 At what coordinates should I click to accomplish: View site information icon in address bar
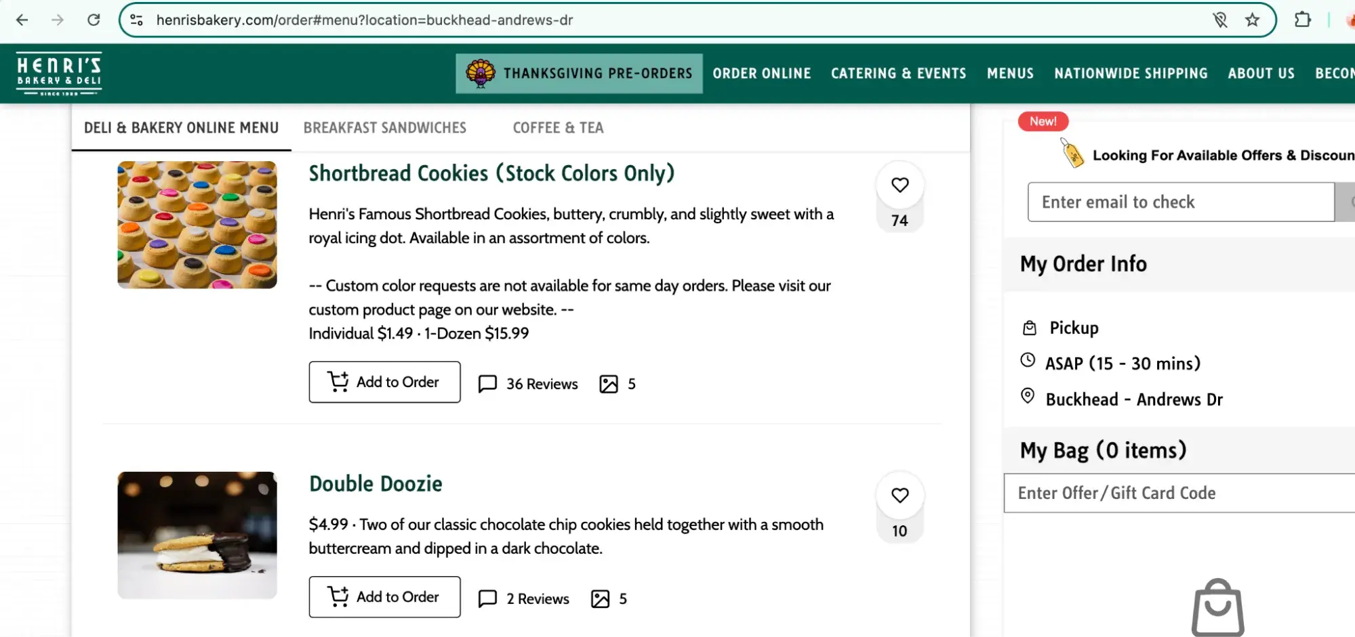(x=137, y=20)
